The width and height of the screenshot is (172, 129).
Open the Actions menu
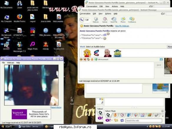click(x=108, y=14)
